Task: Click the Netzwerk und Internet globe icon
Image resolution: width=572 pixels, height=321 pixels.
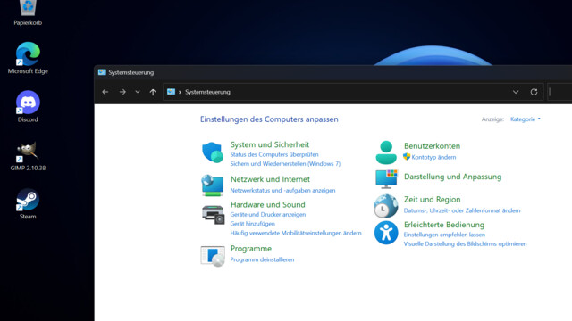Action: coord(213,185)
